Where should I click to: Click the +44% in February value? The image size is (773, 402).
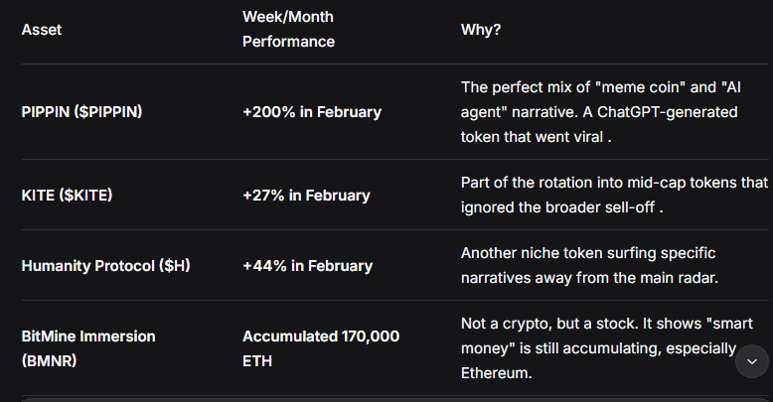click(x=307, y=266)
